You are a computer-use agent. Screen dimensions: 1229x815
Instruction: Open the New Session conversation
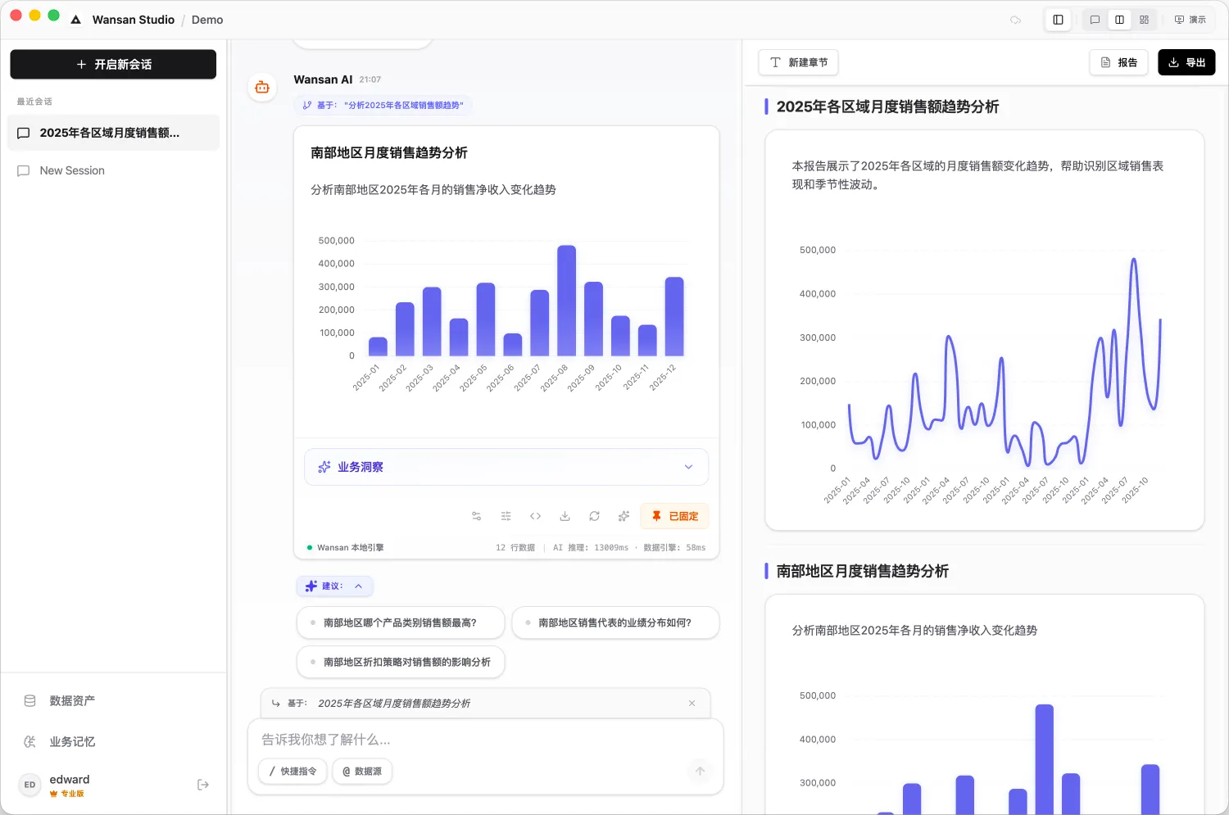click(72, 170)
